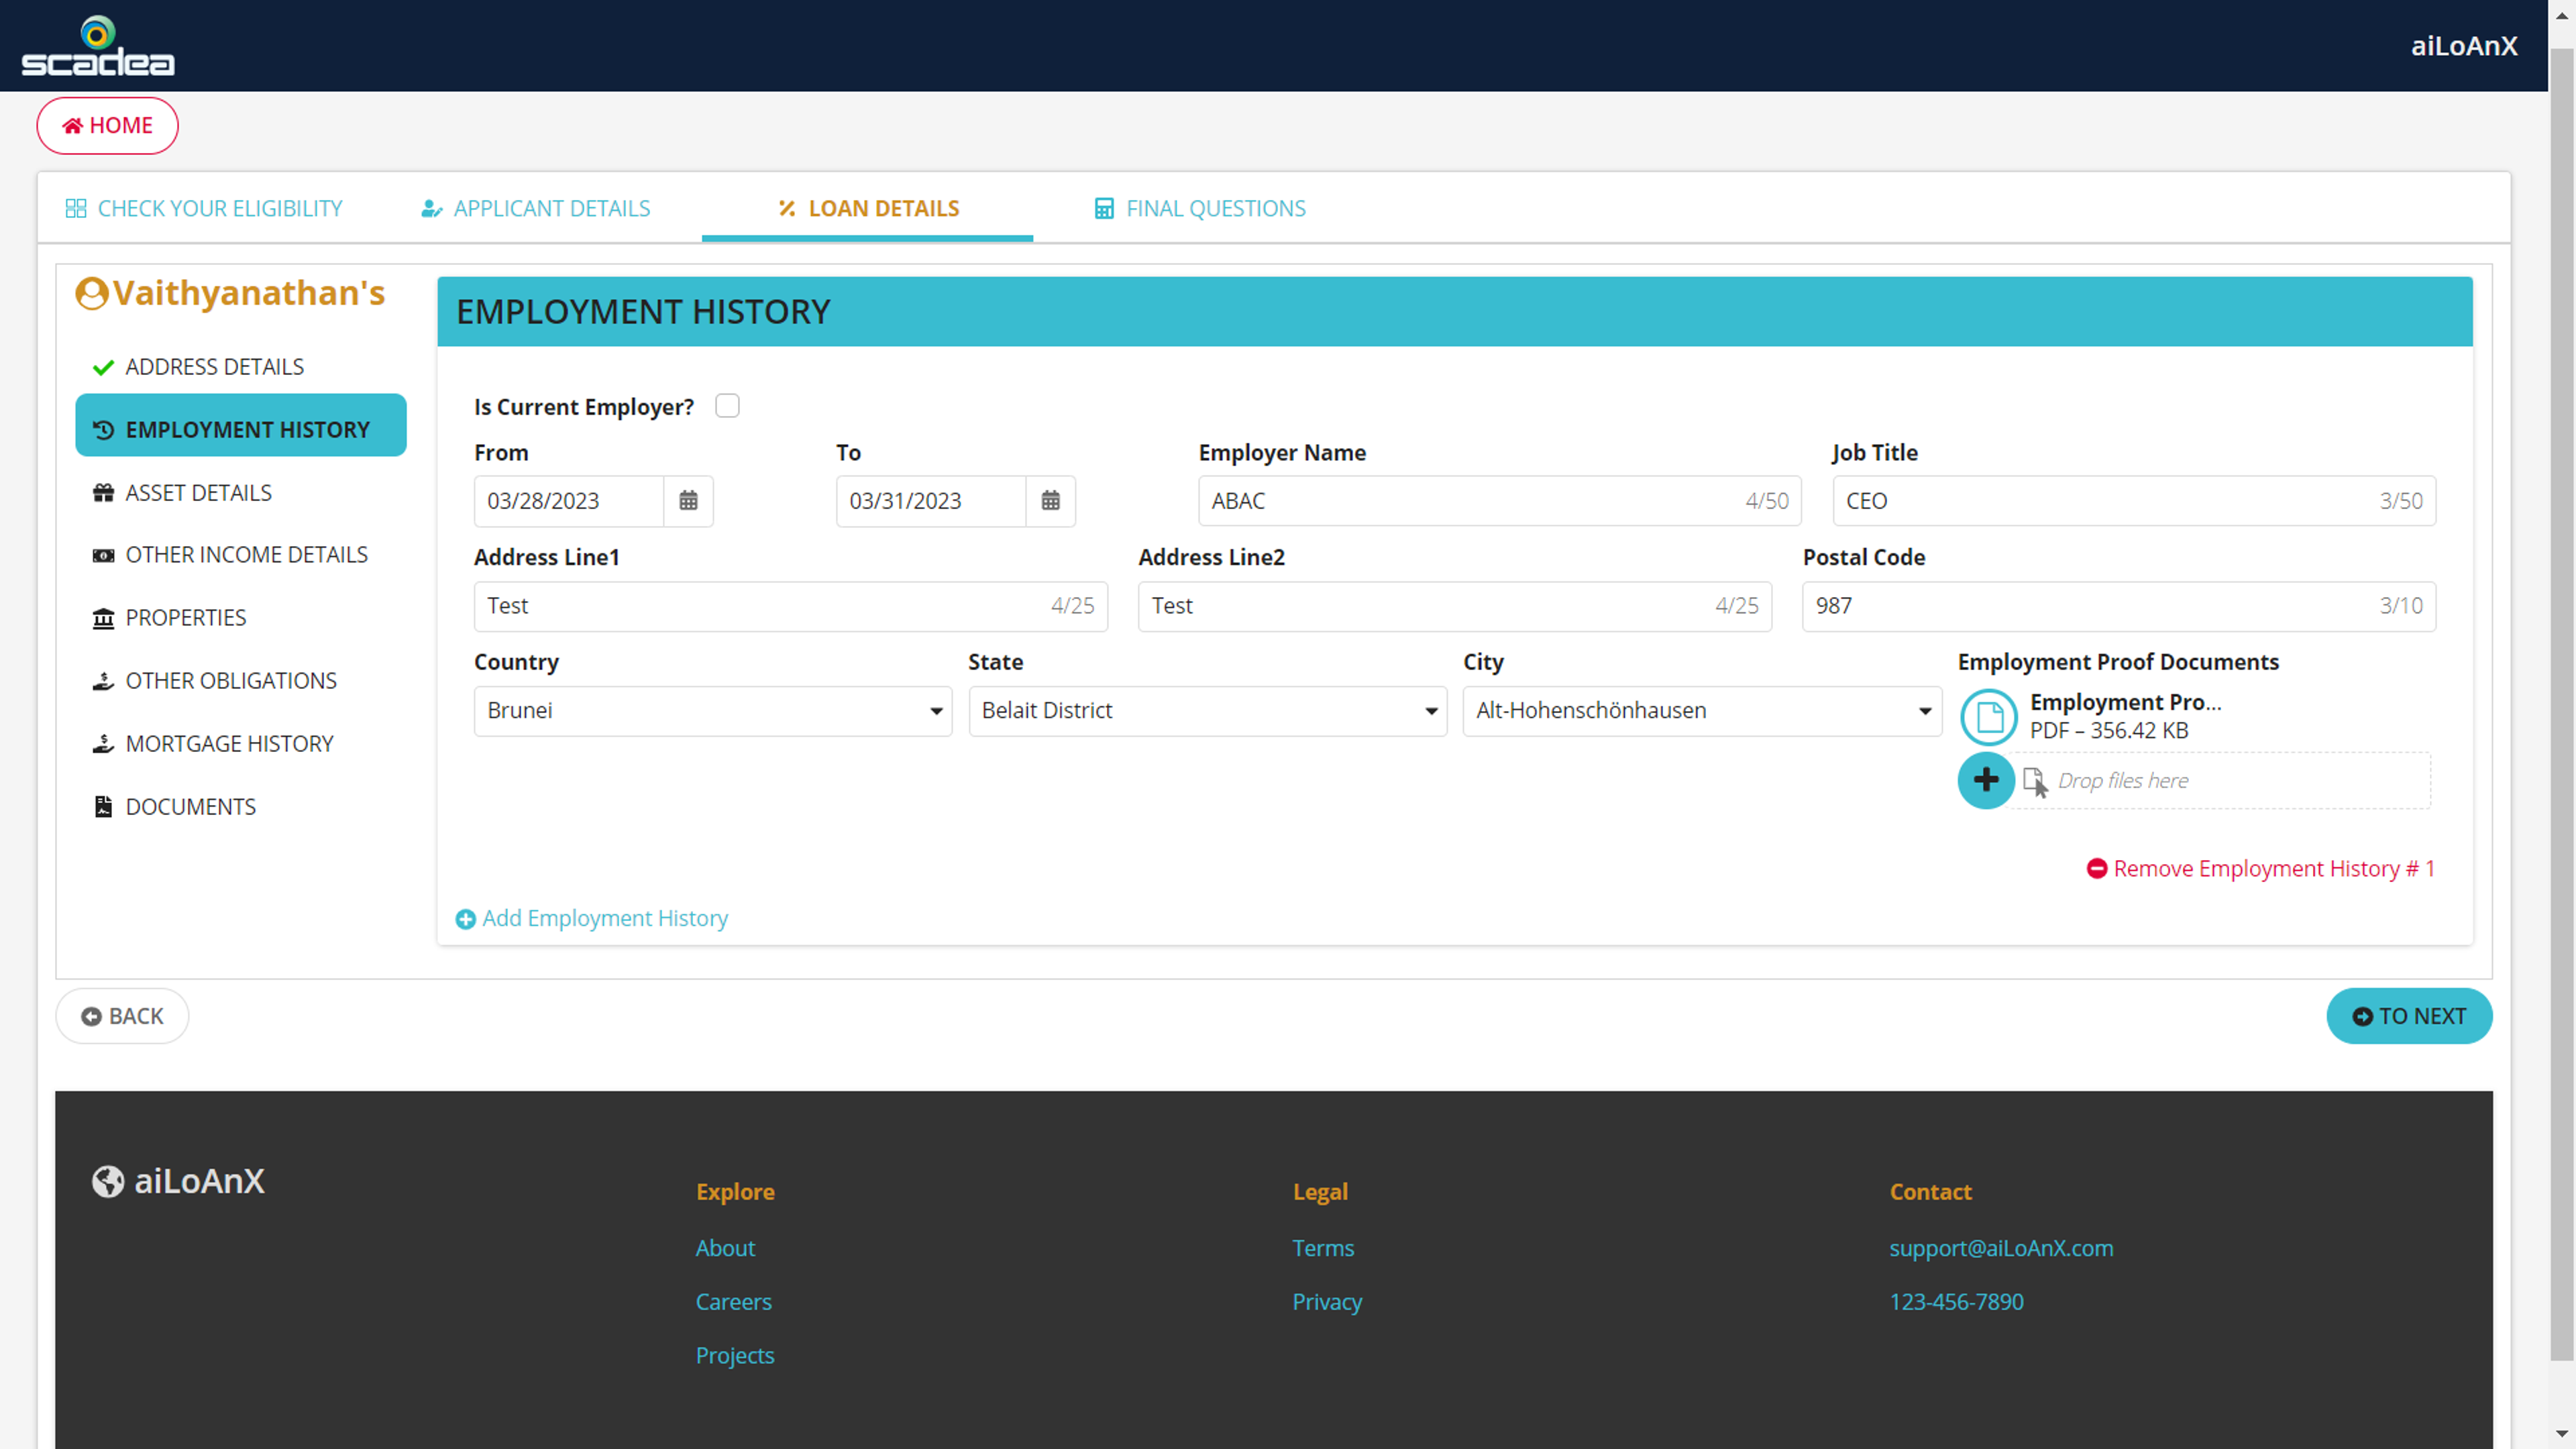The height and width of the screenshot is (1449, 2576).
Task: Click the Employment Pro... file name
Action: tap(2125, 702)
